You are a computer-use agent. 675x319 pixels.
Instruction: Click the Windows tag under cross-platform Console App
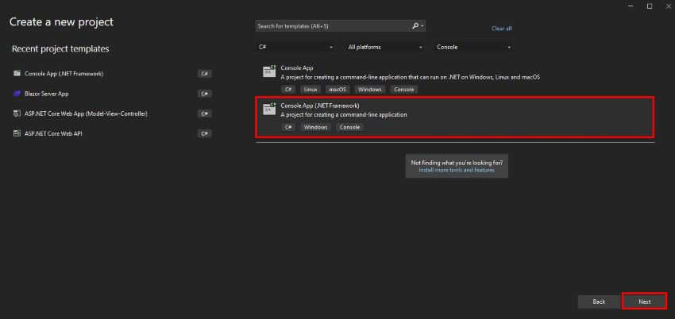[x=370, y=90]
